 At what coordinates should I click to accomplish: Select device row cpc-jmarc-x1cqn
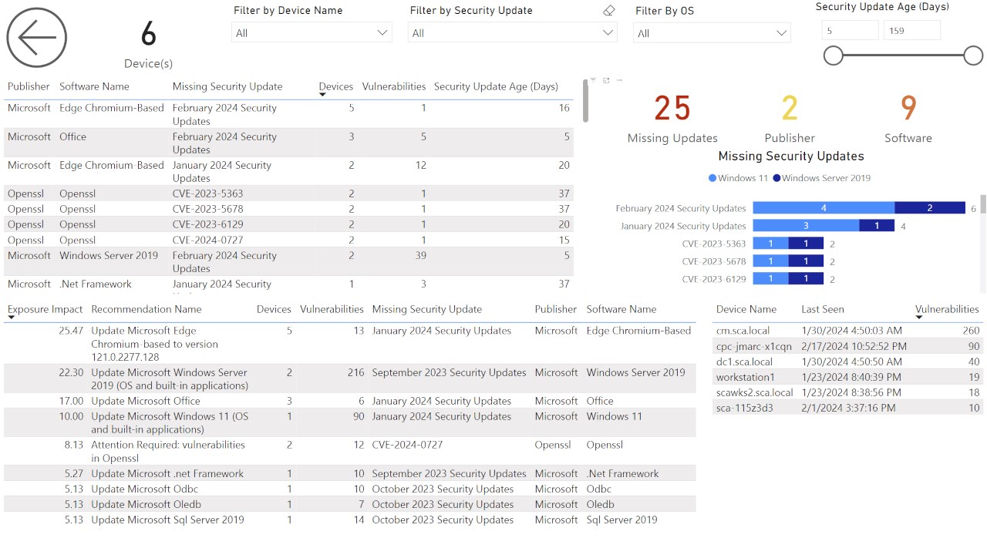pyautogui.click(x=847, y=346)
